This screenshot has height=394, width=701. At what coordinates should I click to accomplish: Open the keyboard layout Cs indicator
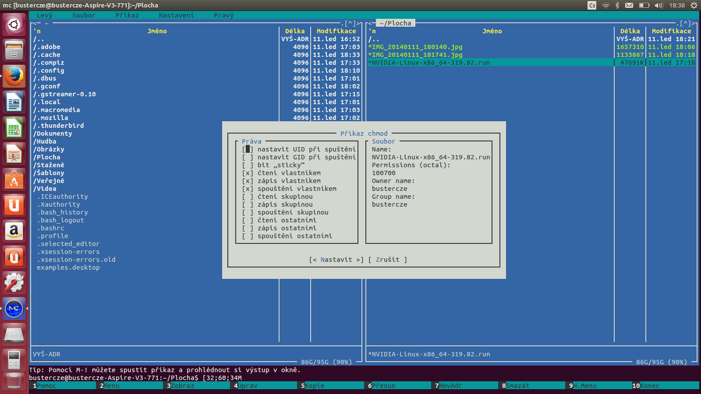592,5
